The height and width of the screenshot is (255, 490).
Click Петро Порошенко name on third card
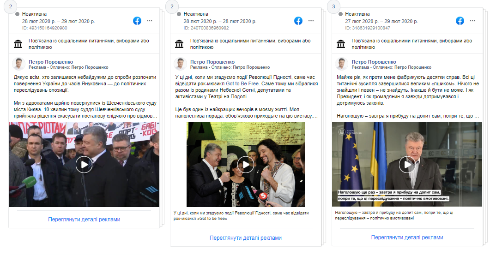point(374,62)
